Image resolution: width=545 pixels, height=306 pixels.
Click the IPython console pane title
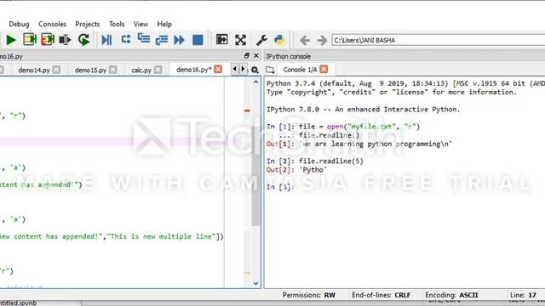coord(288,56)
